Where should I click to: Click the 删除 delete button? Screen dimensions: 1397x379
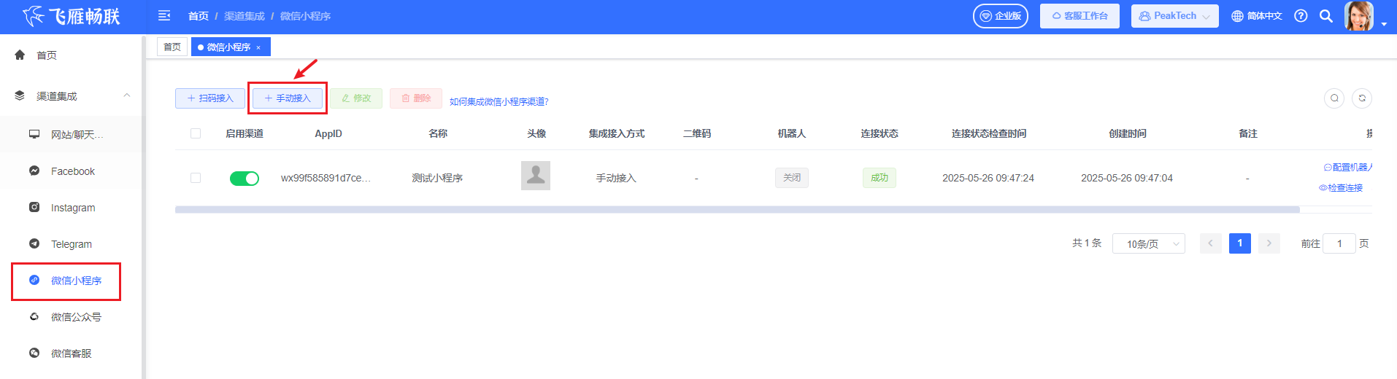coord(416,98)
